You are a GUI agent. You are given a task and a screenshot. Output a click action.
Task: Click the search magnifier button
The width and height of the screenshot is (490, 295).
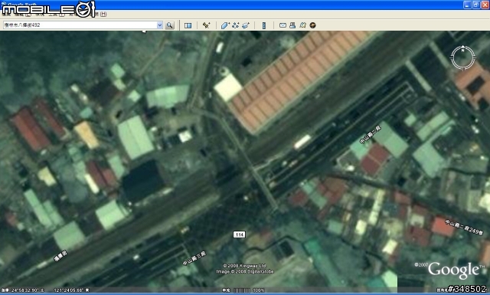pos(170,25)
